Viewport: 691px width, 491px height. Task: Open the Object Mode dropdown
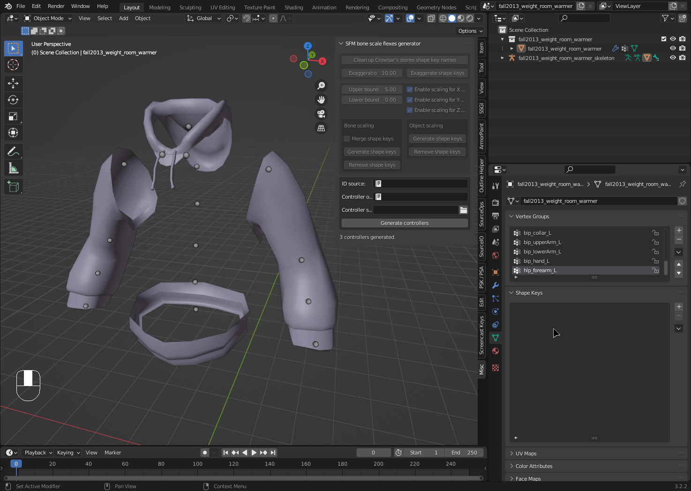[x=48, y=18]
